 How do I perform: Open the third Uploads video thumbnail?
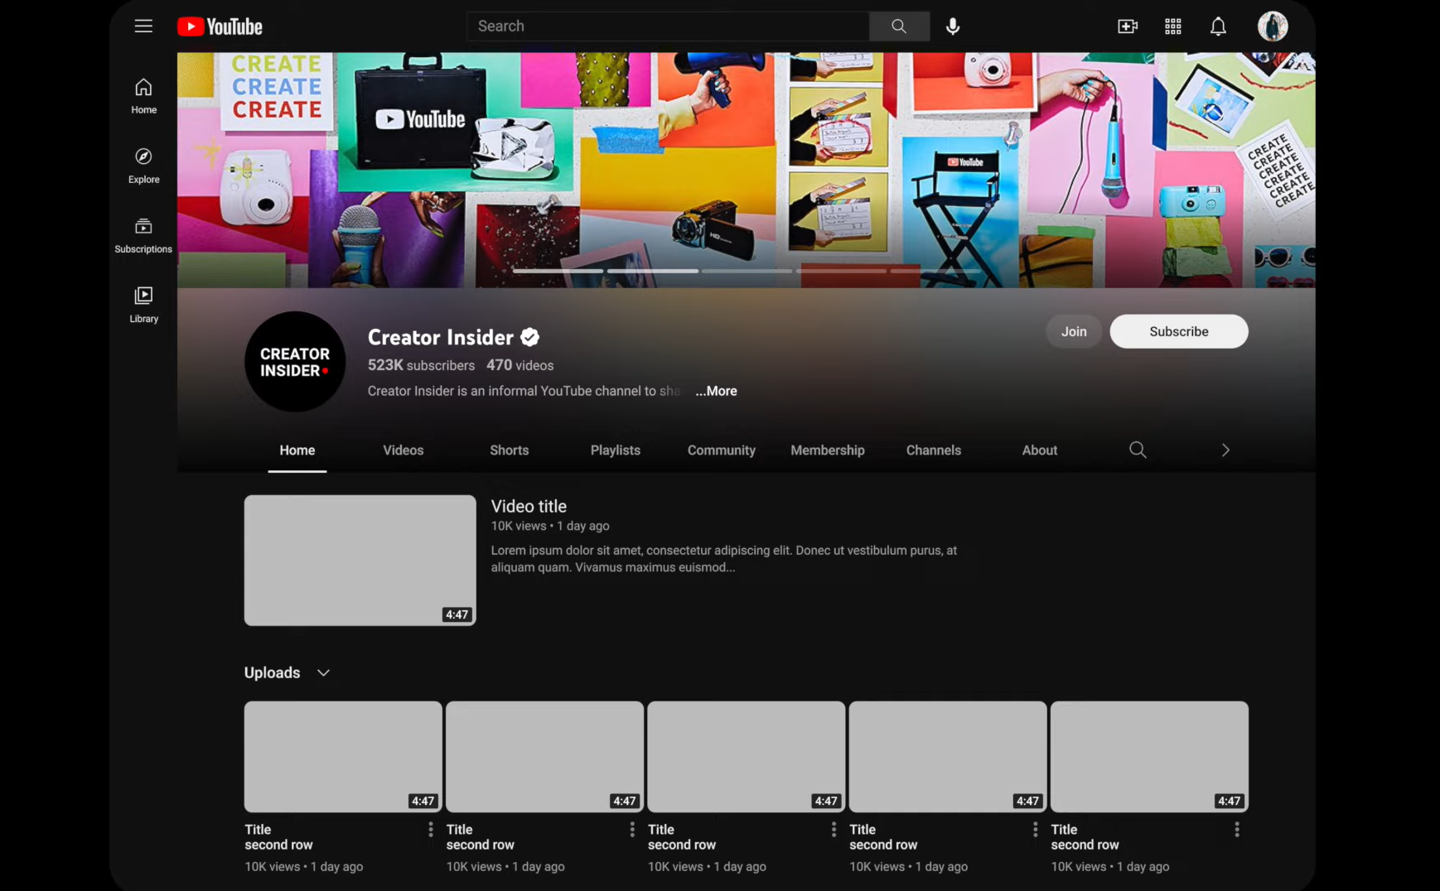click(747, 757)
